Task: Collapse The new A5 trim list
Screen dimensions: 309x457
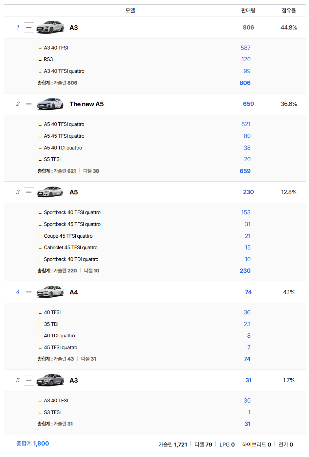Action: (x=29, y=104)
